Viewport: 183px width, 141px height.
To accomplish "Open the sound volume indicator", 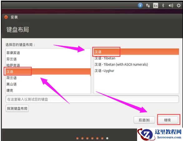I will (x=171, y=6).
